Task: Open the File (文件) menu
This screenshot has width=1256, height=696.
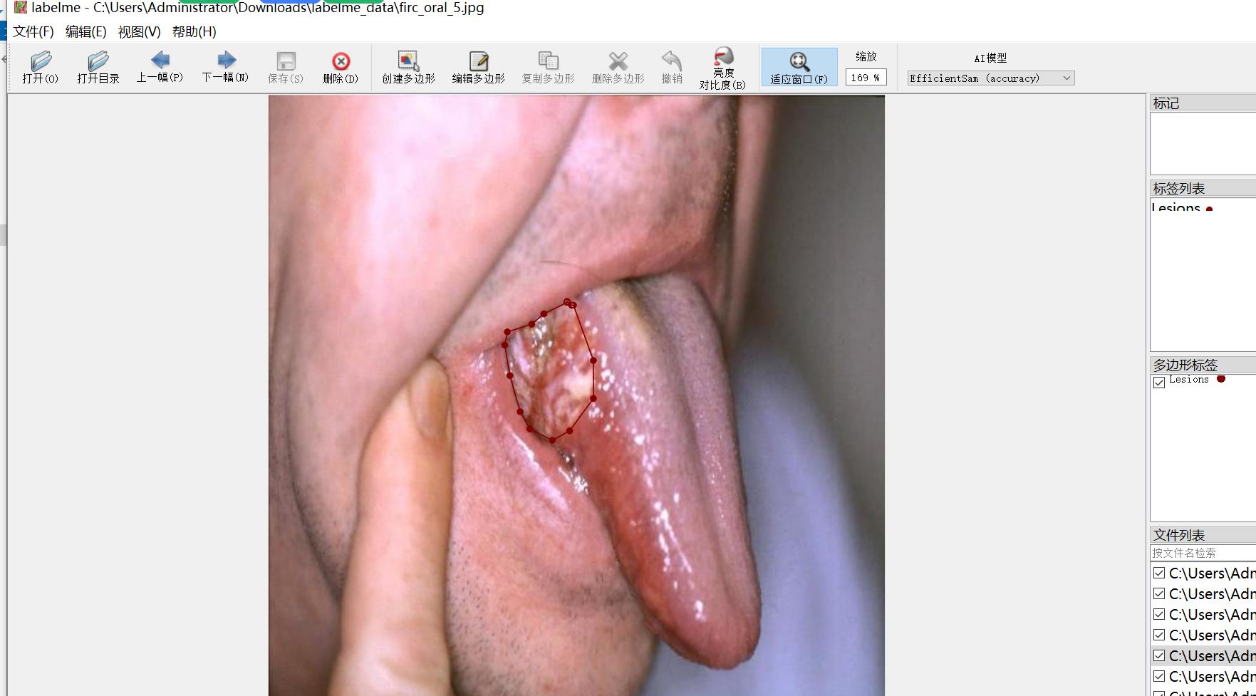Action: pos(33,32)
